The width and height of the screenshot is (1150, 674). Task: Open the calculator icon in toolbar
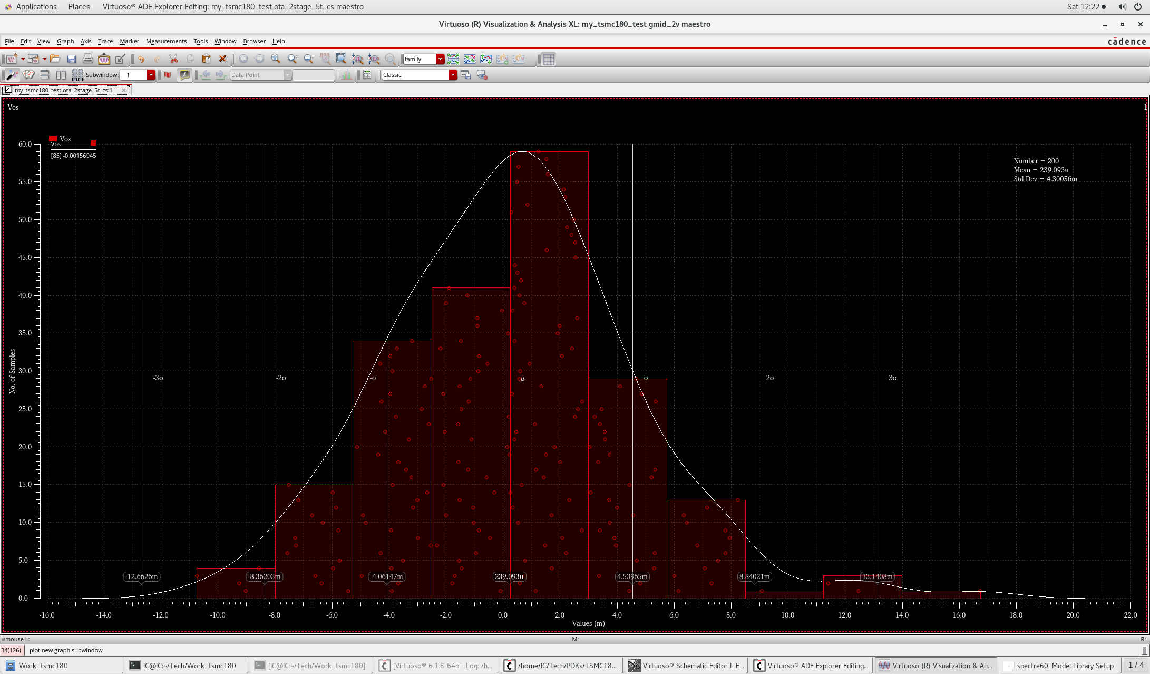tap(367, 75)
